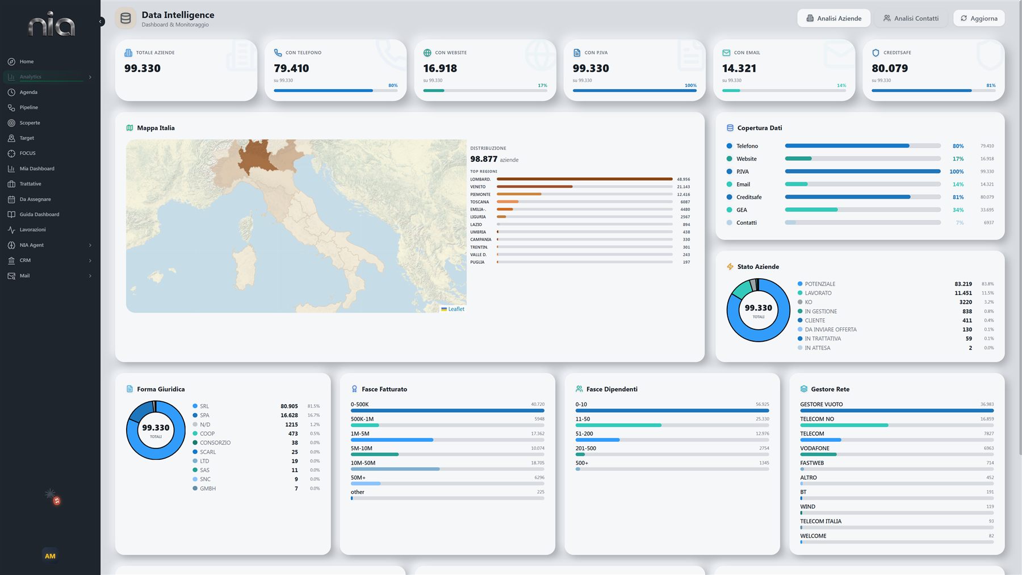Click the FOCUS icon in sidebar
The height and width of the screenshot is (575, 1022).
click(11, 154)
